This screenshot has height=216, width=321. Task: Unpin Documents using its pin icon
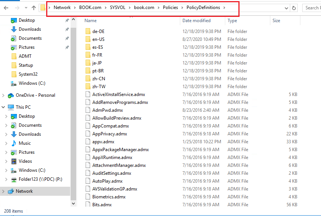(x=67, y=38)
